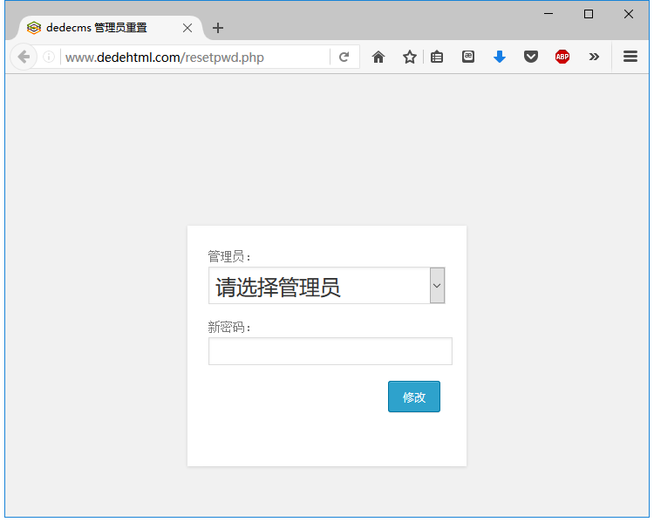Close the dedecms 管理员重置 tab
The image size is (654, 522).
[187, 28]
